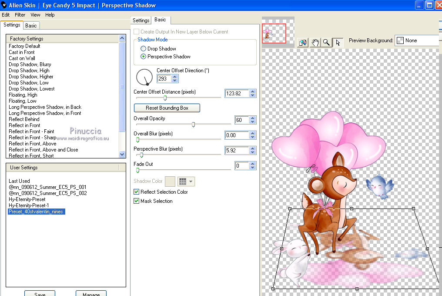Switch to middle panel Settings tab
Image resolution: width=442 pixels, height=296 pixels.
[141, 20]
